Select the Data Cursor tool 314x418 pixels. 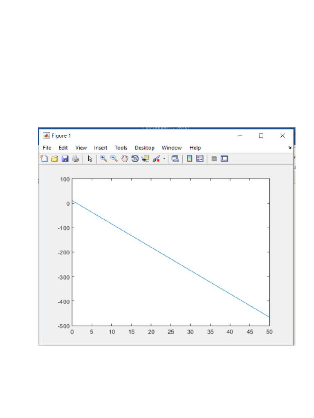pyautogui.click(x=145, y=159)
